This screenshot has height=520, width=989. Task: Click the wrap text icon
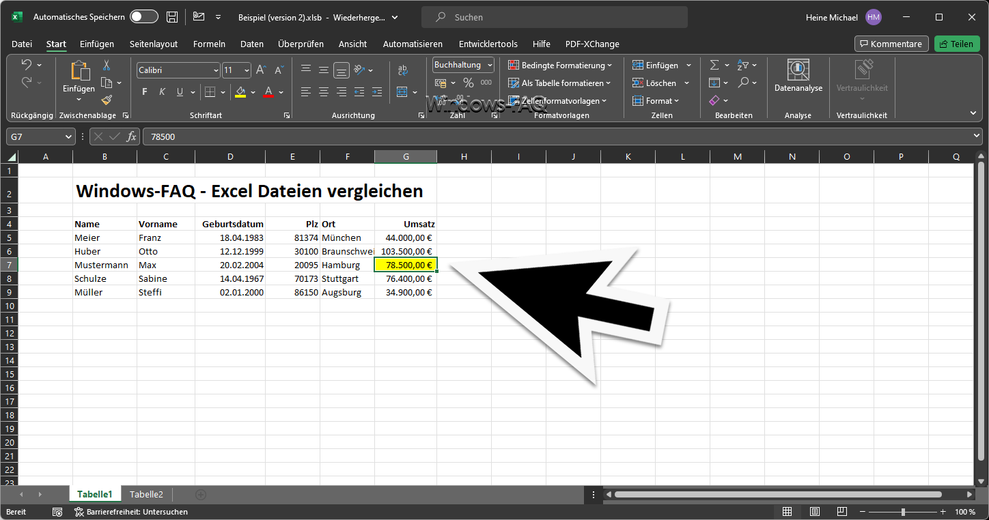(403, 70)
